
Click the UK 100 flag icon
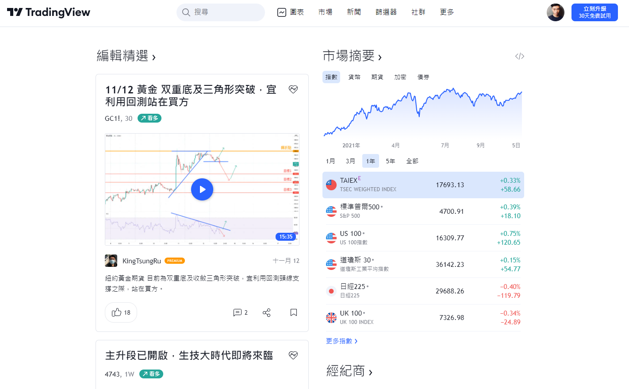331,318
